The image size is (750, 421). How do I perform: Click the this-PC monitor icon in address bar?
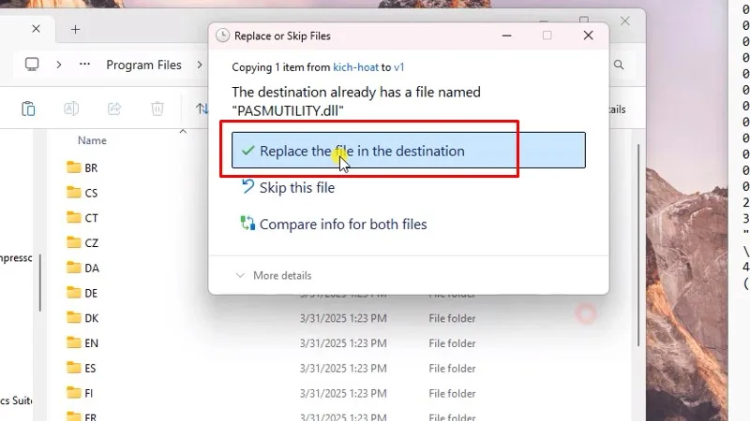coord(32,65)
